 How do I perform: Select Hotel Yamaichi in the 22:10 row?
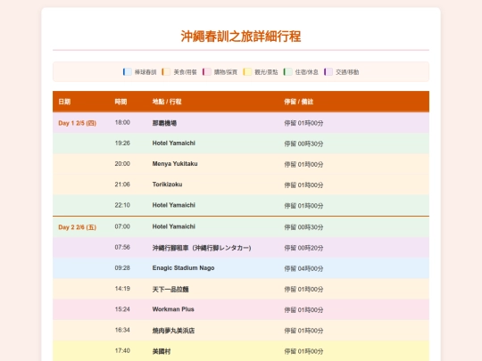[x=174, y=205]
